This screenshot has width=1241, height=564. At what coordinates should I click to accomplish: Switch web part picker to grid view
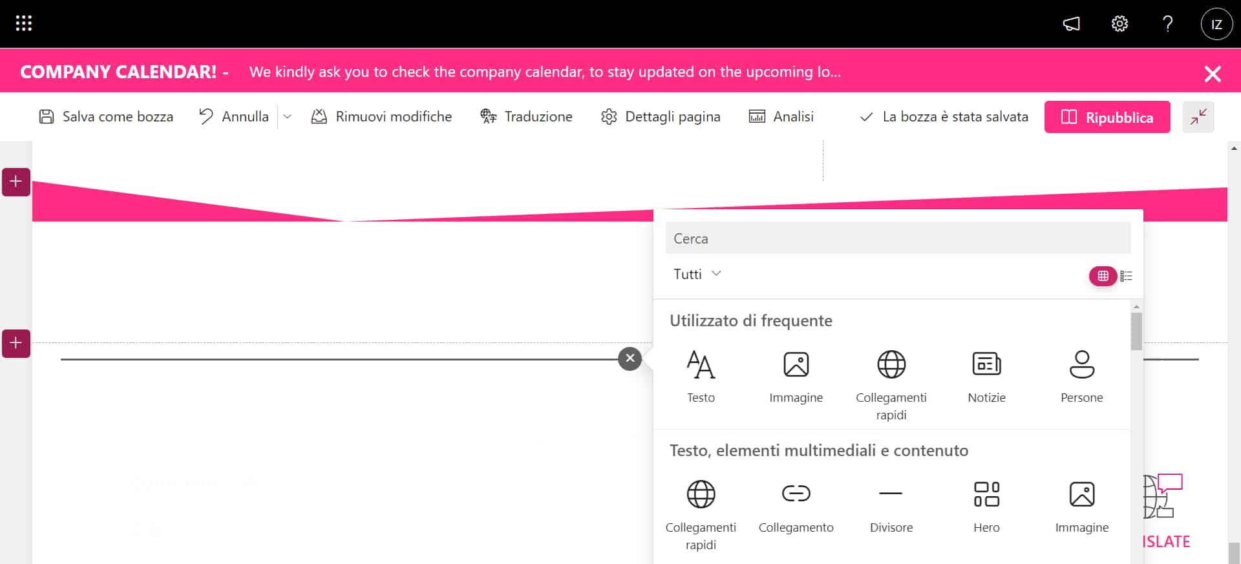point(1103,276)
